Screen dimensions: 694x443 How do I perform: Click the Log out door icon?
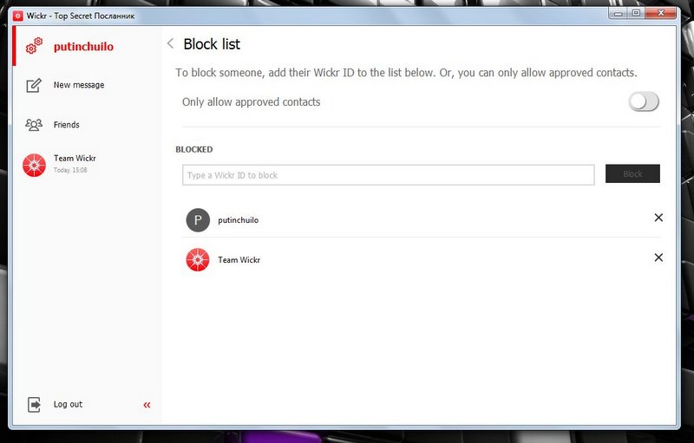(34, 404)
